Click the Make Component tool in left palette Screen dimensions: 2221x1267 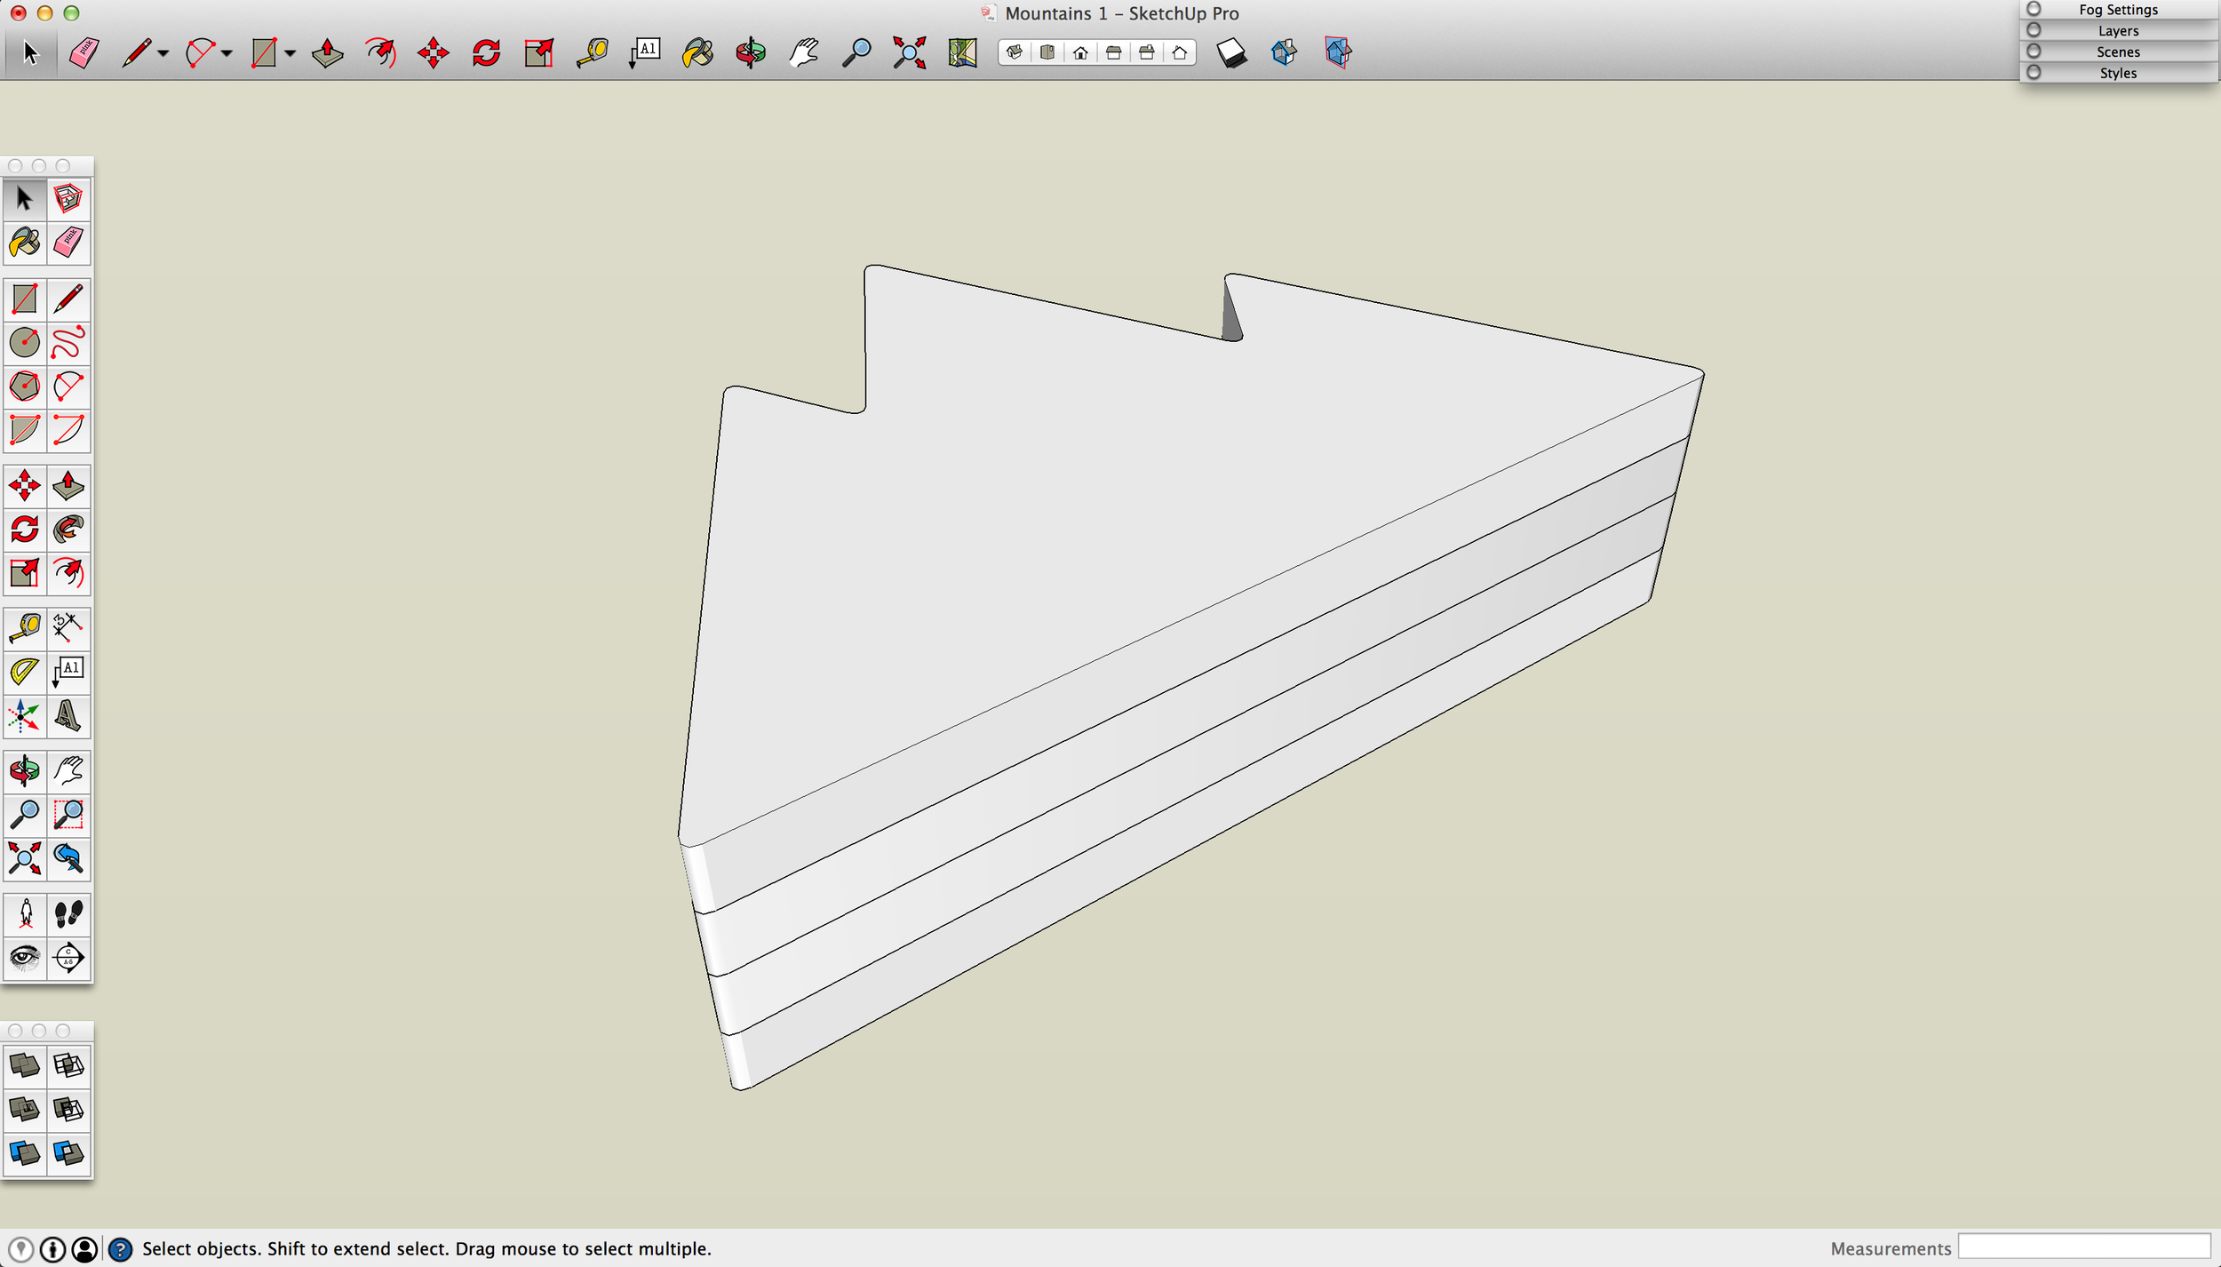coord(68,199)
